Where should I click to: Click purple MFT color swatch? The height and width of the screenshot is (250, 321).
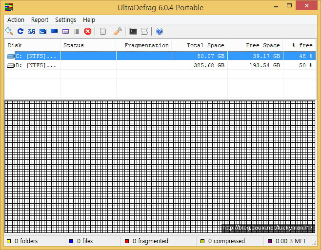coord(270,241)
